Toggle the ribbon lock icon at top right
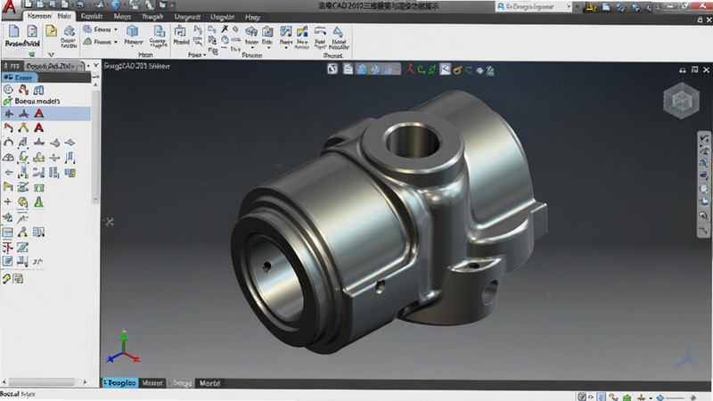Screen dimensions: 713x401 click(700, 19)
